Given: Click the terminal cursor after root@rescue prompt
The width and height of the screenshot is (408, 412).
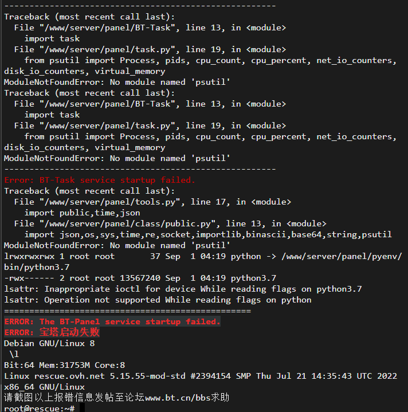Looking at the screenshot, I should 83,408.
